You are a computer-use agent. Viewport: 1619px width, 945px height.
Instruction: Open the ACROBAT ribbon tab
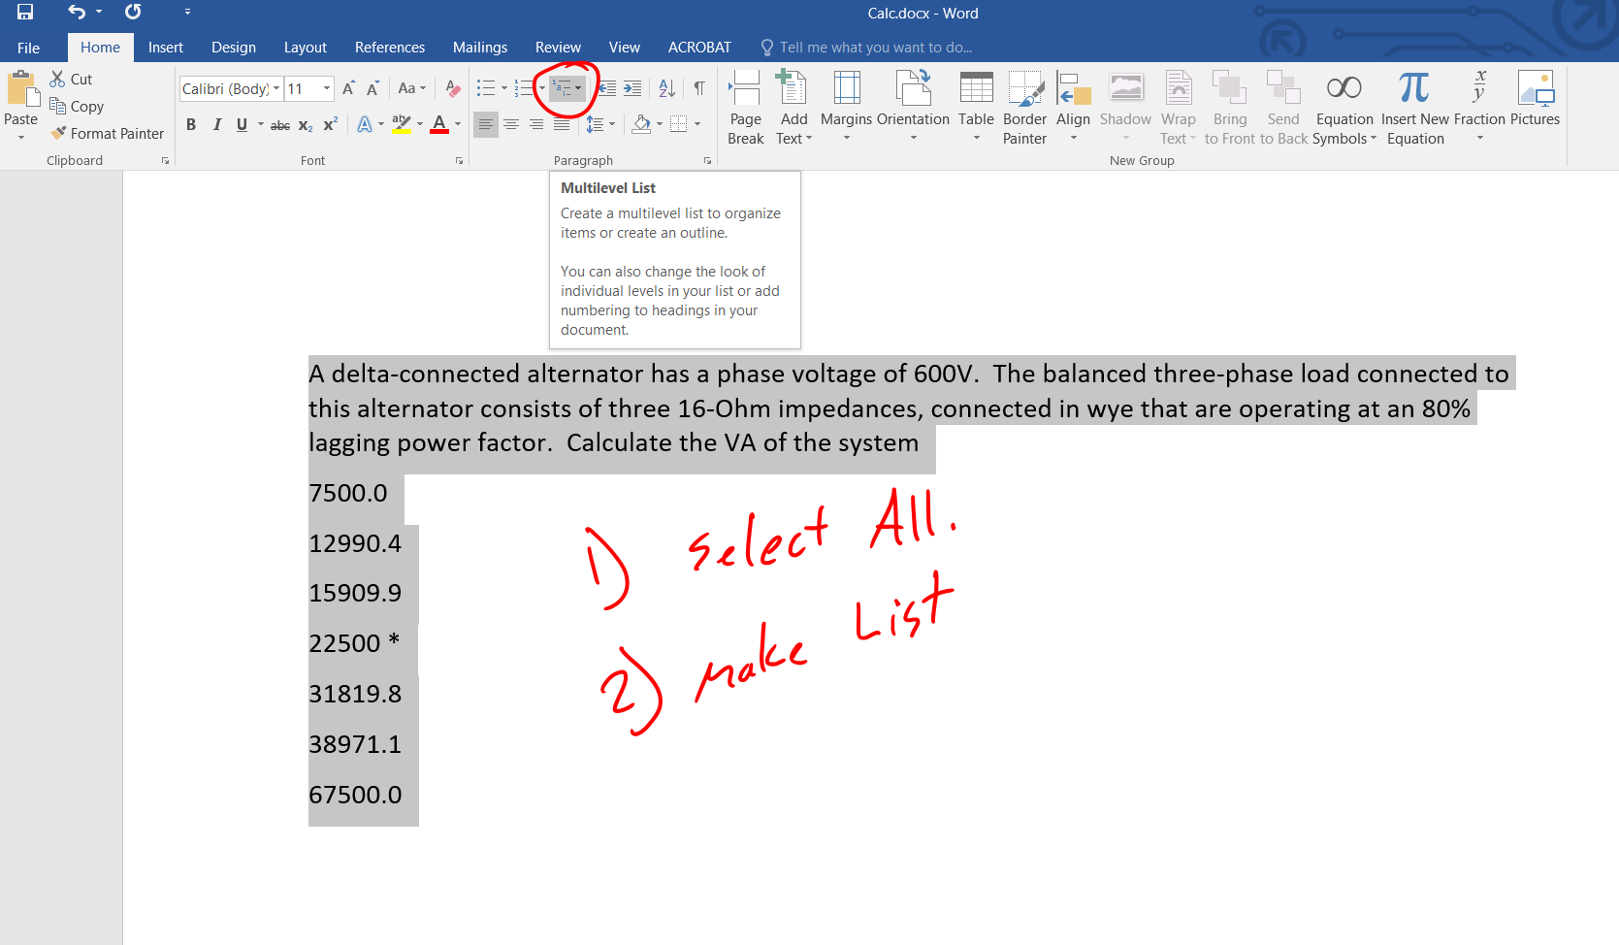[698, 47]
